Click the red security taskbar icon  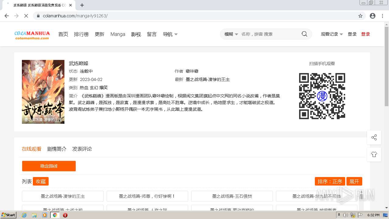pos(65,215)
